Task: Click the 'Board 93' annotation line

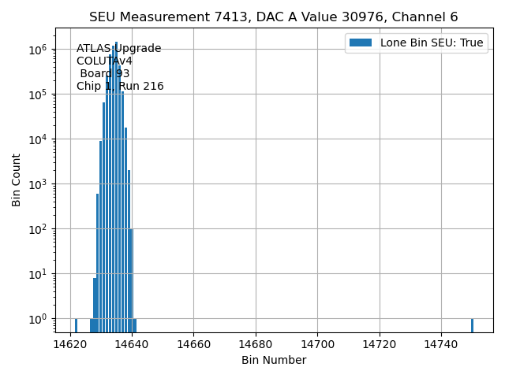Action: pyautogui.click(x=104, y=74)
